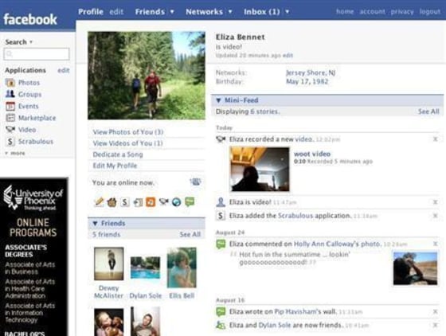Open Ellis Bell's friend photo

click(182, 268)
